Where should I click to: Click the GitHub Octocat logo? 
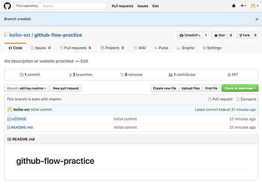click(x=7, y=6)
